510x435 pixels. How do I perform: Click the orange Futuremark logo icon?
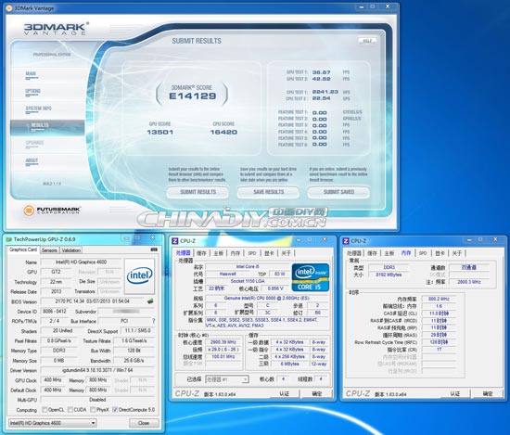29,211
